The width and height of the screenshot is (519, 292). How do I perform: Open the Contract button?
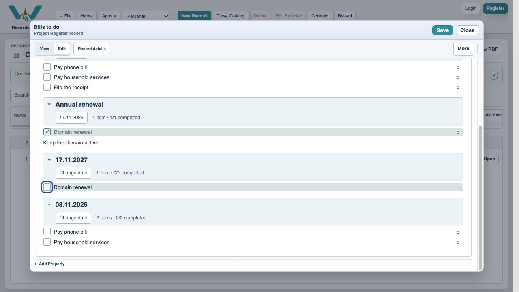[x=320, y=16]
